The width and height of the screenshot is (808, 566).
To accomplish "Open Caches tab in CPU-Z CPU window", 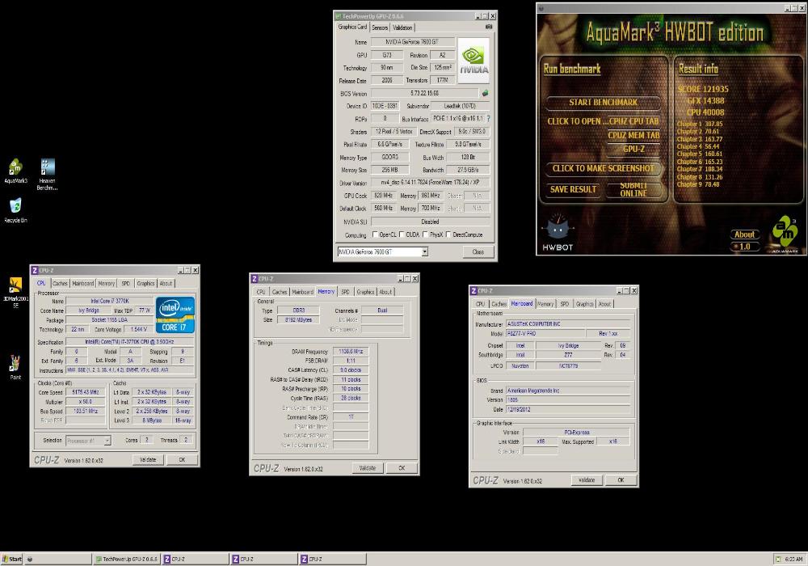I will [60, 283].
